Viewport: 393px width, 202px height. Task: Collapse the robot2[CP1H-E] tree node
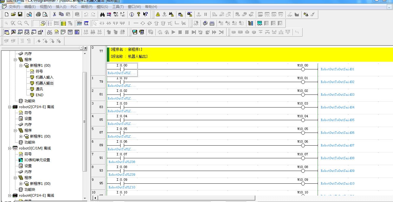9,107
